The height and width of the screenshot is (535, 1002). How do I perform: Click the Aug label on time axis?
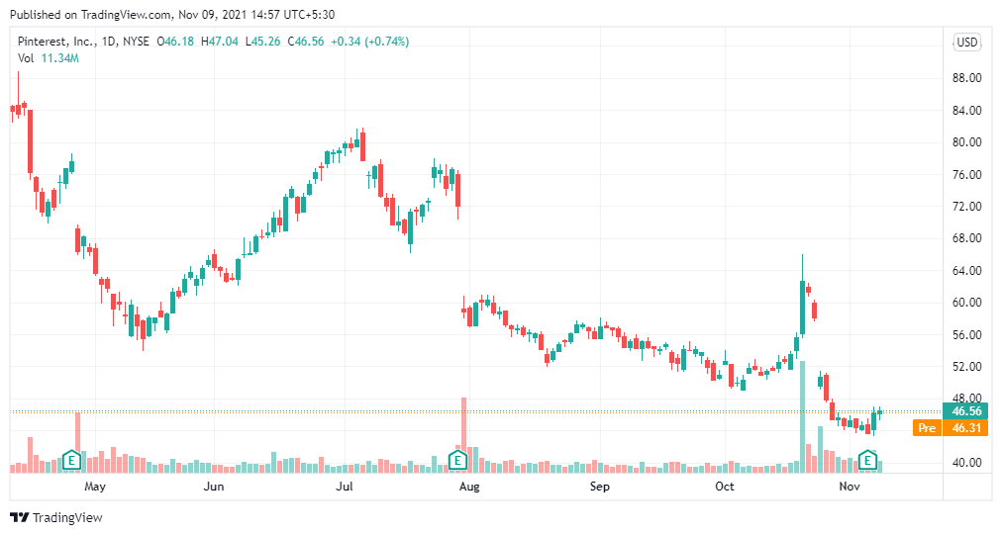(469, 487)
